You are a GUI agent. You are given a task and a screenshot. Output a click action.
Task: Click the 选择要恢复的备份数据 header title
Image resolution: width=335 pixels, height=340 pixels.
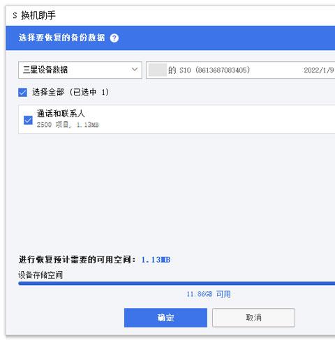click(x=62, y=38)
